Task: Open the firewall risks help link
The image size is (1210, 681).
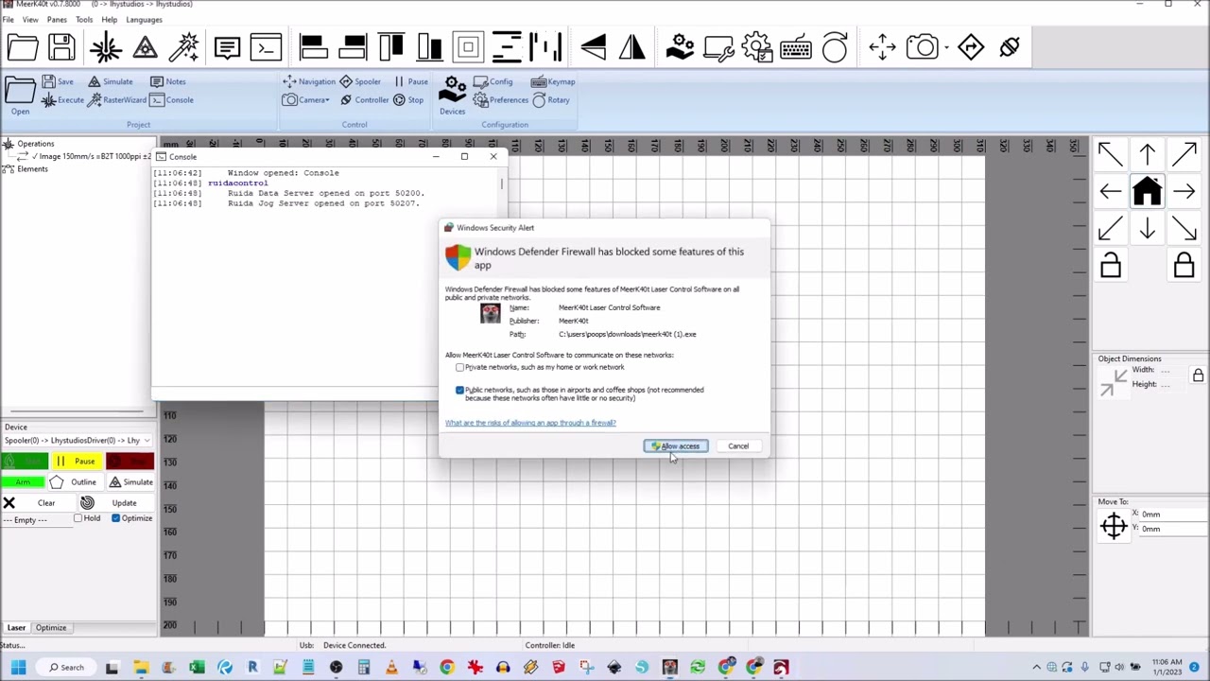Action: pos(530,423)
